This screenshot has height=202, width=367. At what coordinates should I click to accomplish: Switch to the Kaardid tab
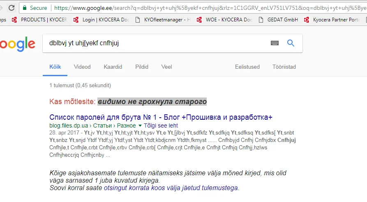tap(113, 67)
